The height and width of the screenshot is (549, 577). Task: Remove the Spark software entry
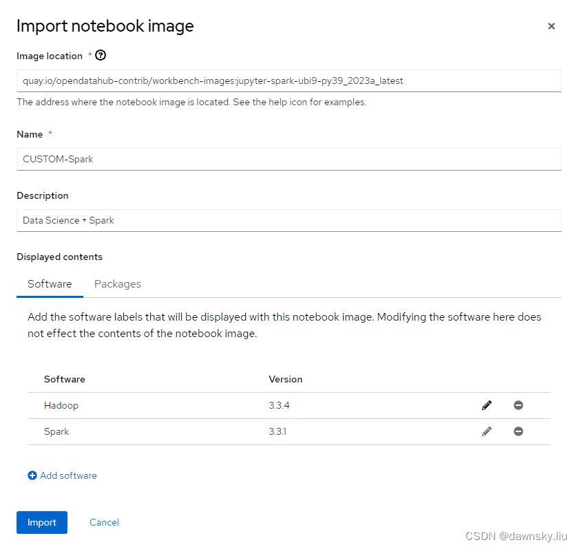518,431
